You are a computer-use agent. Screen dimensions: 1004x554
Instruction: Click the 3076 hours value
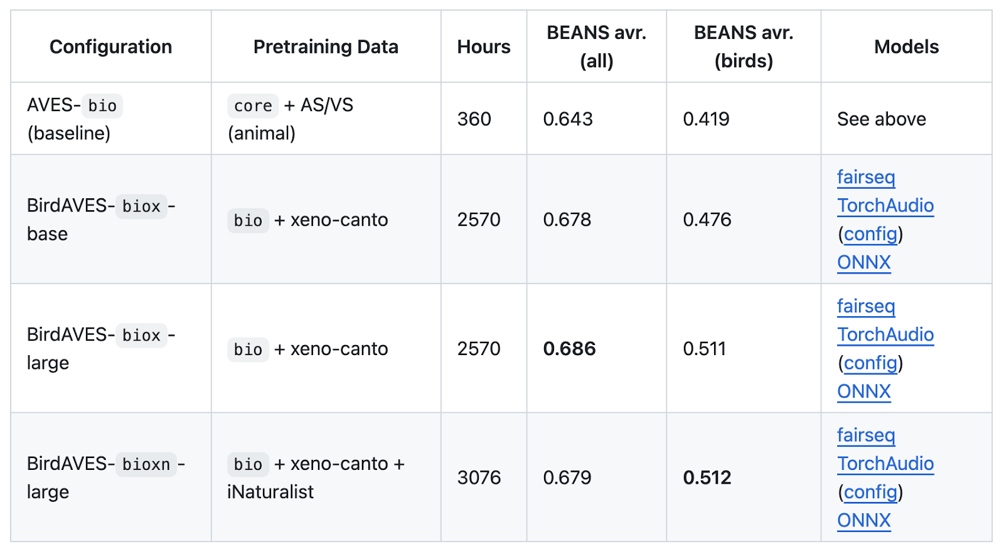[479, 478]
